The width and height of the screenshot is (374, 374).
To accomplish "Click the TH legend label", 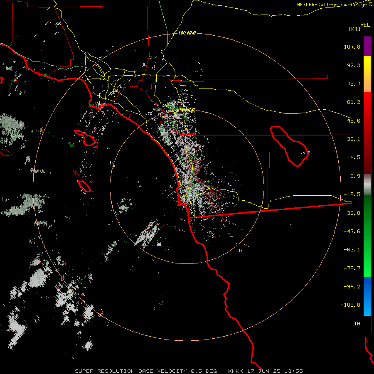I will pyautogui.click(x=357, y=324).
